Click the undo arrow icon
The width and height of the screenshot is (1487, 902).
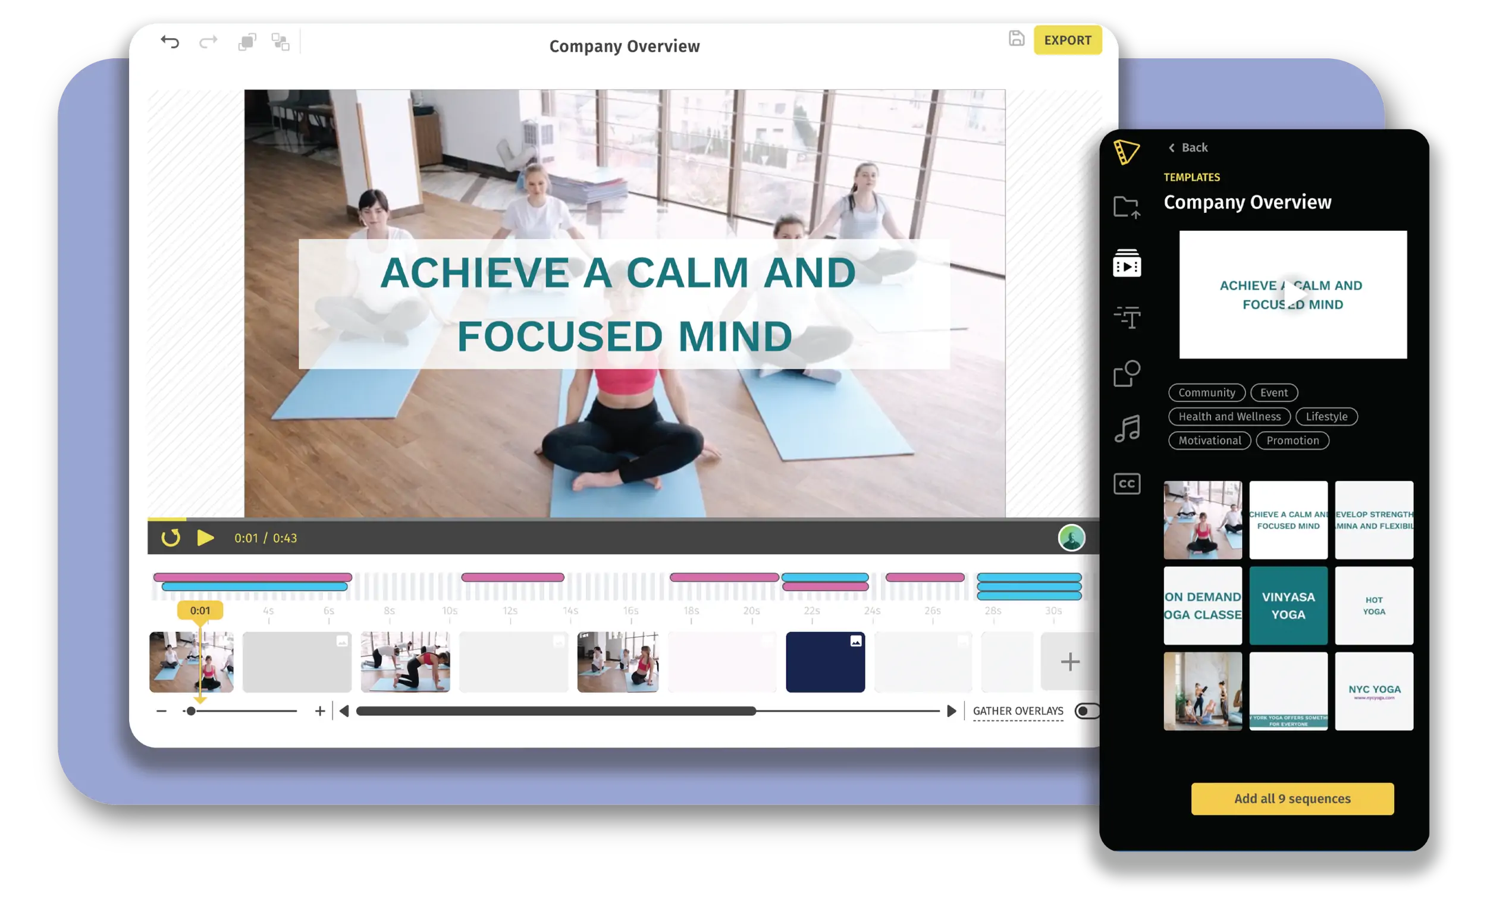(x=171, y=46)
